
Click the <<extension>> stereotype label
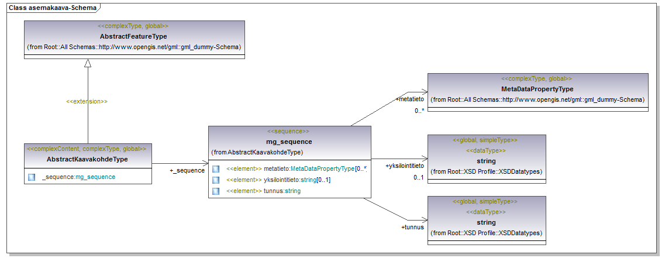[x=87, y=102]
